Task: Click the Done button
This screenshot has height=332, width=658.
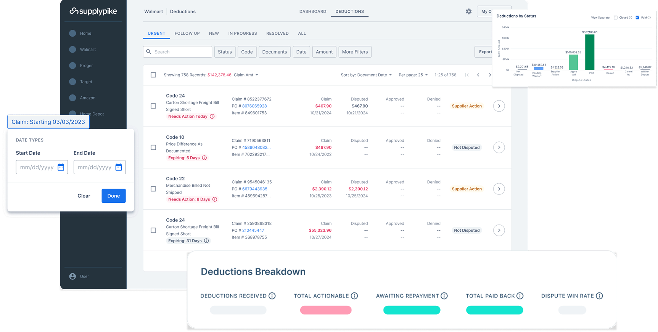Action: (114, 196)
